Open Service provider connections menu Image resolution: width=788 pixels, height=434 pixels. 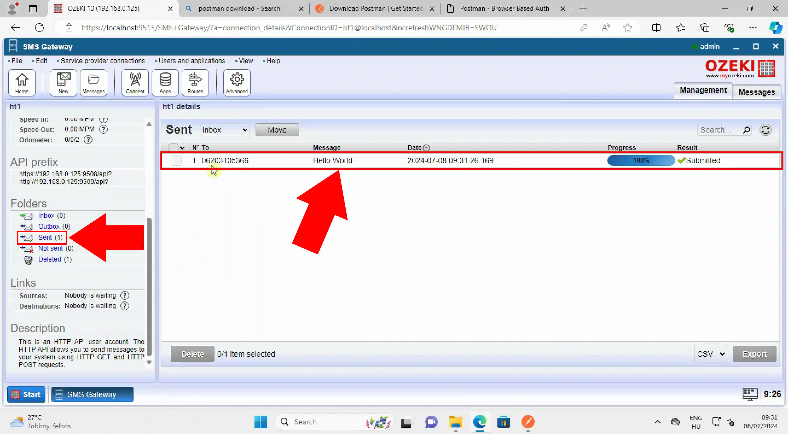click(103, 61)
